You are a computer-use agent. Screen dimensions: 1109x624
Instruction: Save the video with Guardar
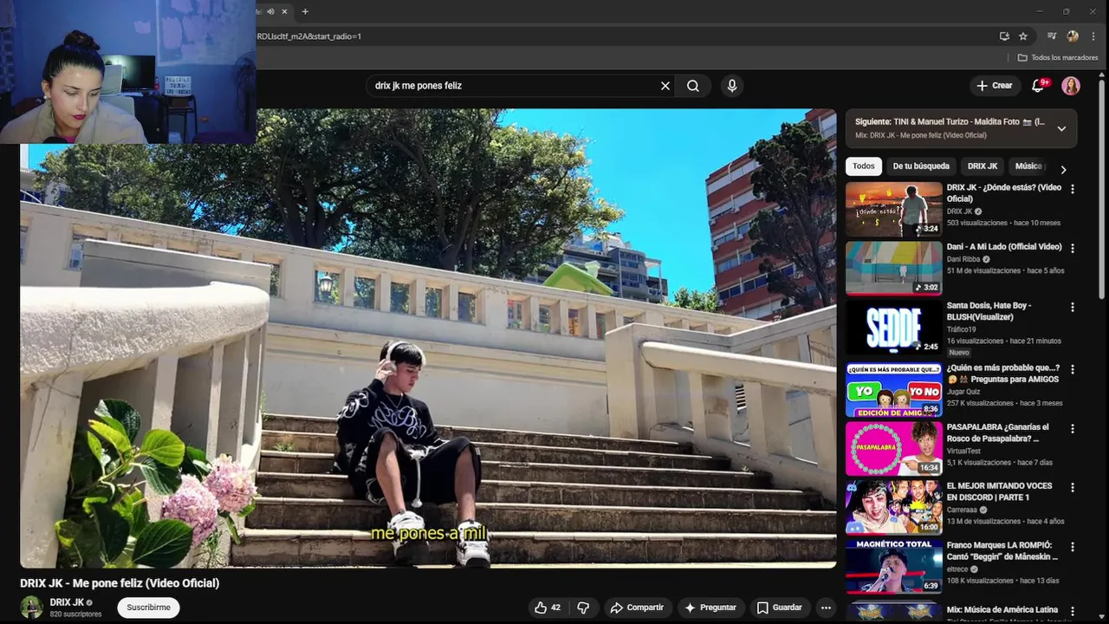click(780, 608)
